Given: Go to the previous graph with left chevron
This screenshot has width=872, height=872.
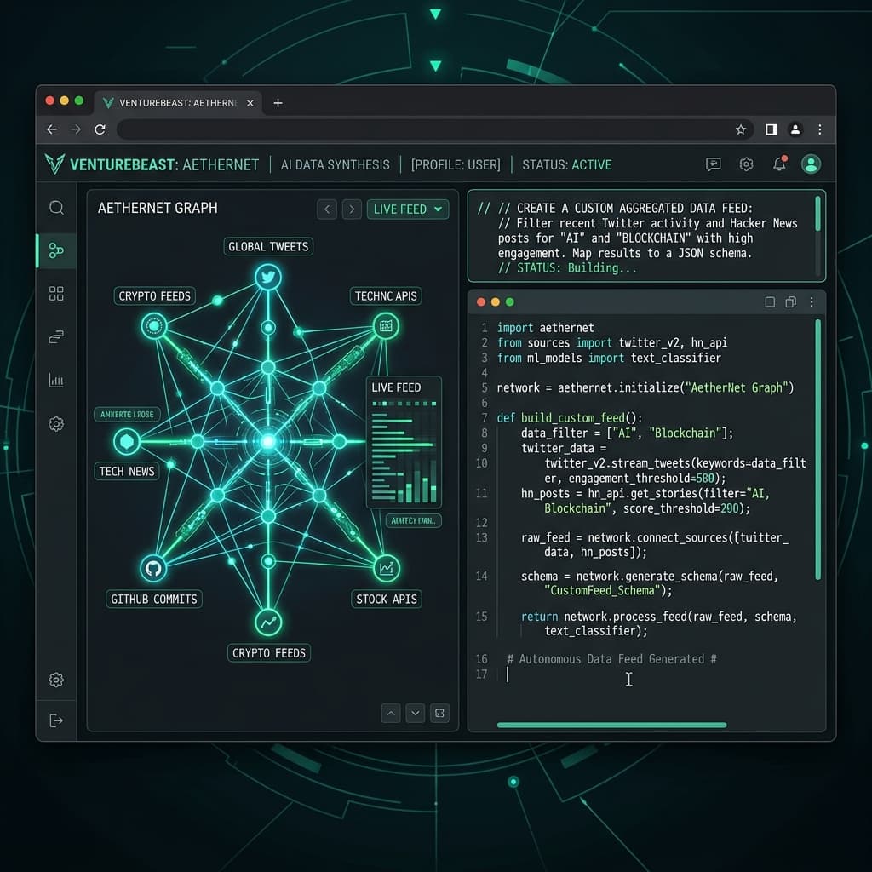Looking at the screenshot, I should tap(327, 209).
